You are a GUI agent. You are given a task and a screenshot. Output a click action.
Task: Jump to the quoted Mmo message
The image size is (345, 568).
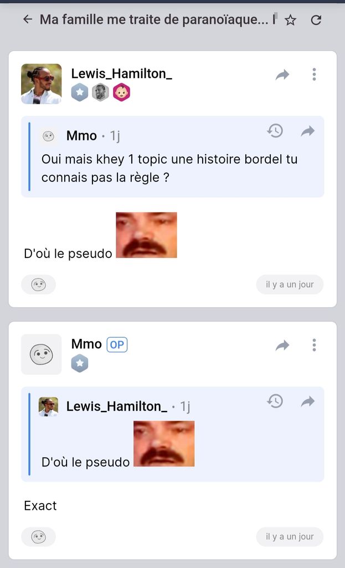pyautogui.click(x=307, y=131)
